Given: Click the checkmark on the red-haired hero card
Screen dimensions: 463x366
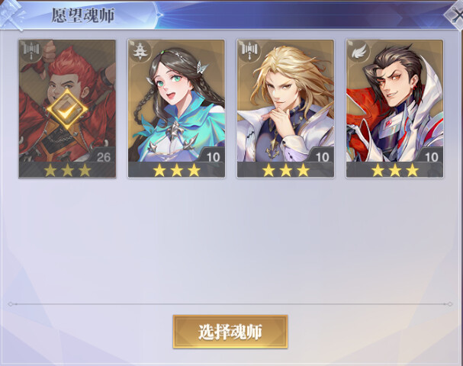Looking at the screenshot, I should [67, 110].
